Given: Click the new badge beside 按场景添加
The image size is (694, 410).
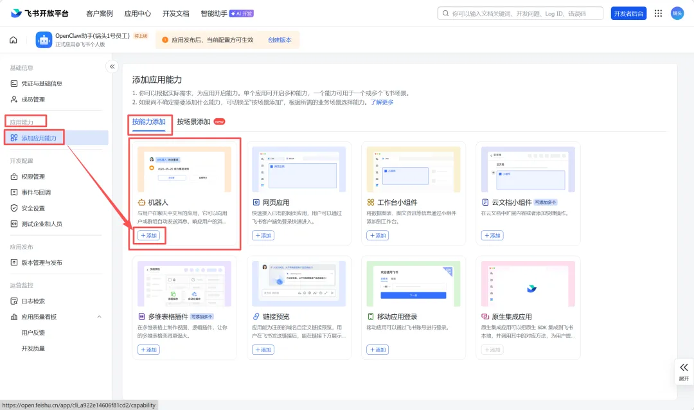Looking at the screenshot, I should click(x=220, y=121).
